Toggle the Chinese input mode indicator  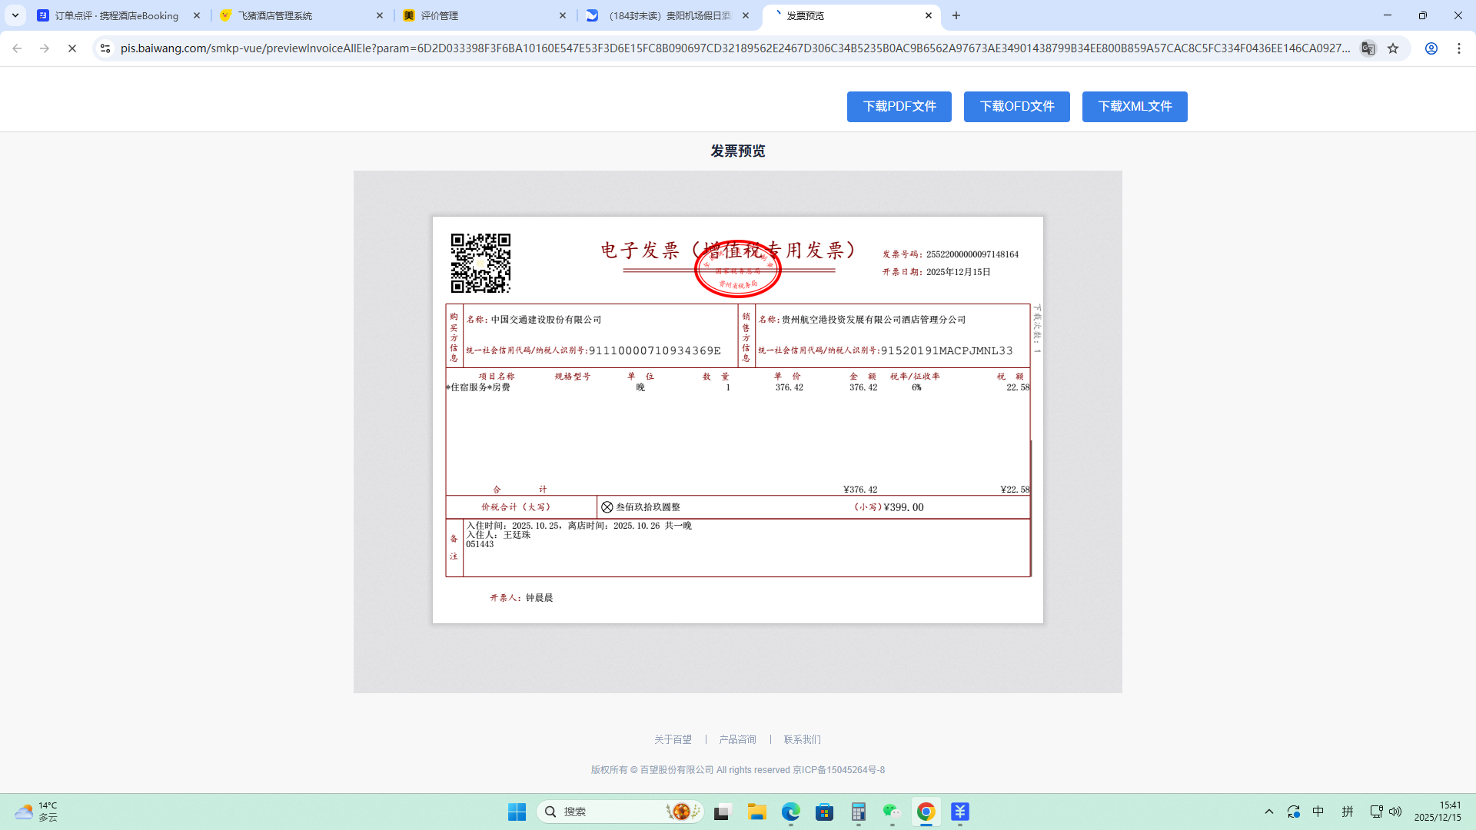tap(1318, 812)
